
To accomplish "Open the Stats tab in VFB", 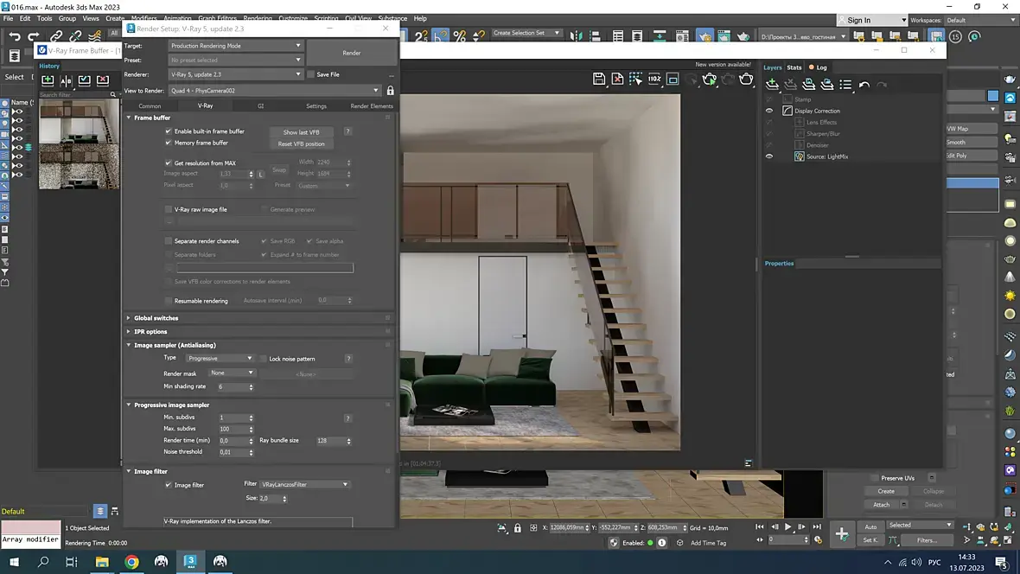I will coord(794,67).
